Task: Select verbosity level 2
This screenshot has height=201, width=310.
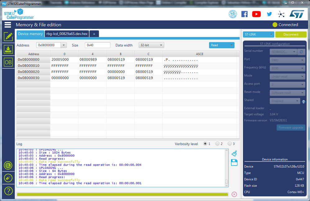Action: tap(217, 144)
